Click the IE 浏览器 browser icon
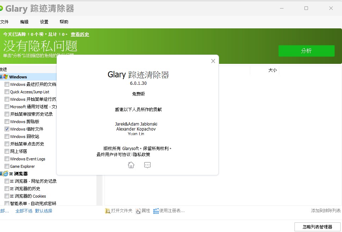 (6, 174)
